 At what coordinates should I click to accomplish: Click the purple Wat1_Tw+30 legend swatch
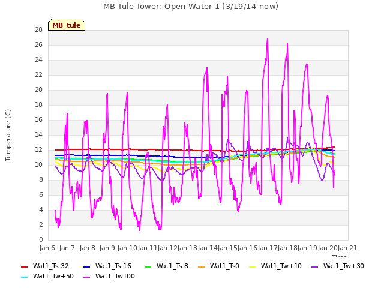coord(314,266)
